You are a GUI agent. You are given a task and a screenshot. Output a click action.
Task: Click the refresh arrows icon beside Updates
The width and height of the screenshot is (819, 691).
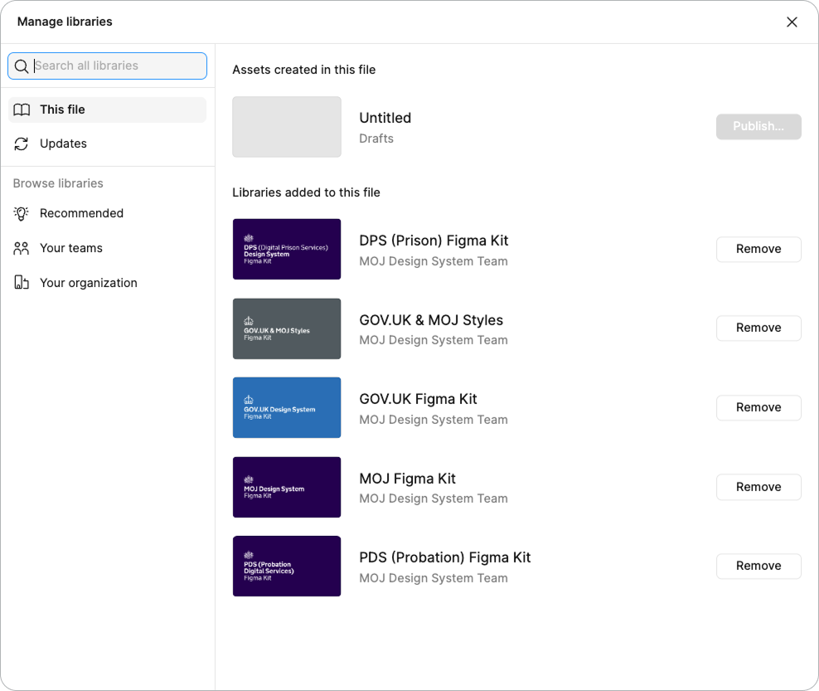click(x=22, y=144)
